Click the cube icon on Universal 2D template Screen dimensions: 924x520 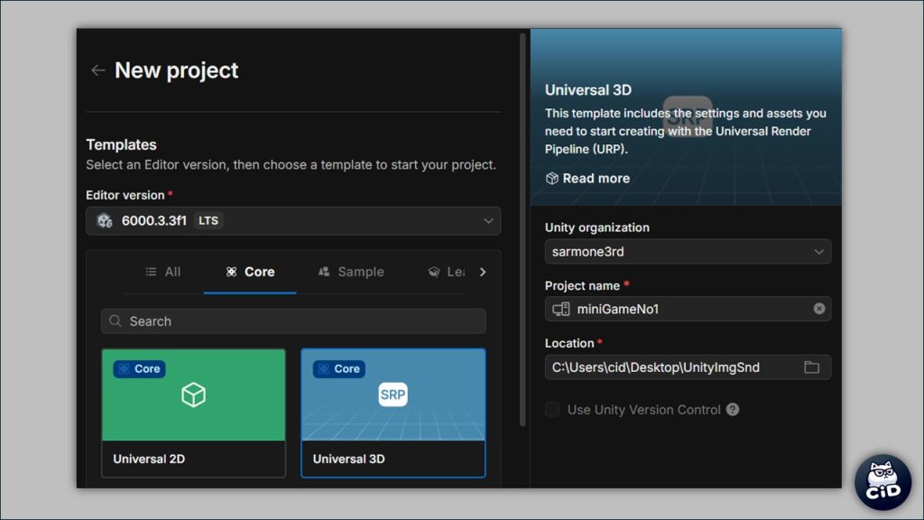pos(193,395)
